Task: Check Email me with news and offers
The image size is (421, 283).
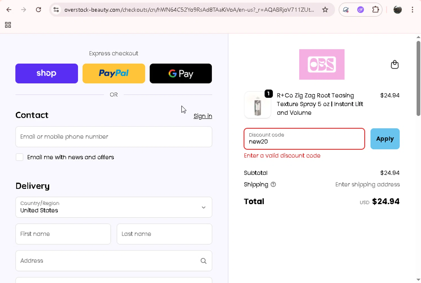Action: coord(19,157)
